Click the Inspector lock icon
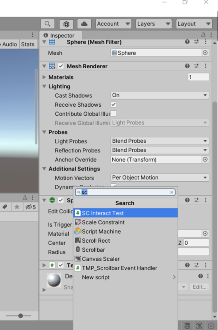This screenshot has width=218, height=330. point(203,35)
